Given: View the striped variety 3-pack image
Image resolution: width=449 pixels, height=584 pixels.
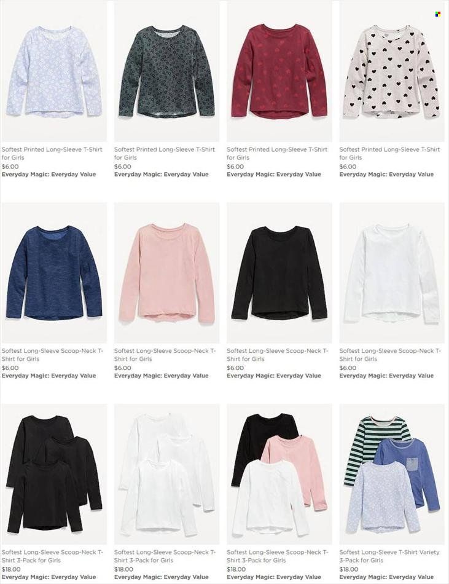Looking at the screenshot, I should click(x=392, y=474).
